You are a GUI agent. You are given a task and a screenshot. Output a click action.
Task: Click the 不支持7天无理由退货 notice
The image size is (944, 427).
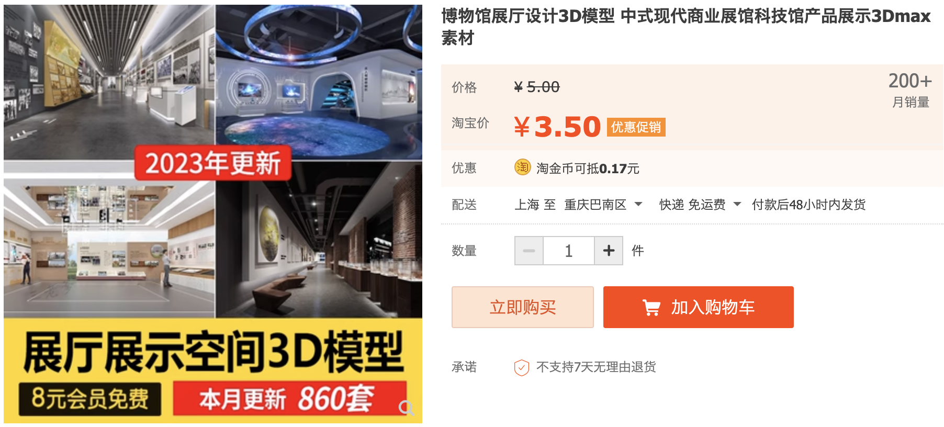[x=596, y=367]
